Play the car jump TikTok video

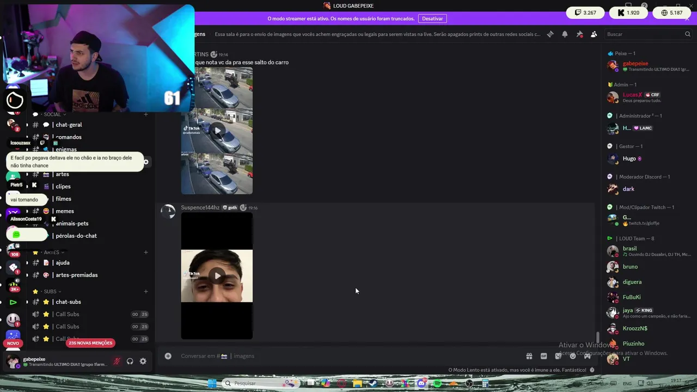click(217, 131)
